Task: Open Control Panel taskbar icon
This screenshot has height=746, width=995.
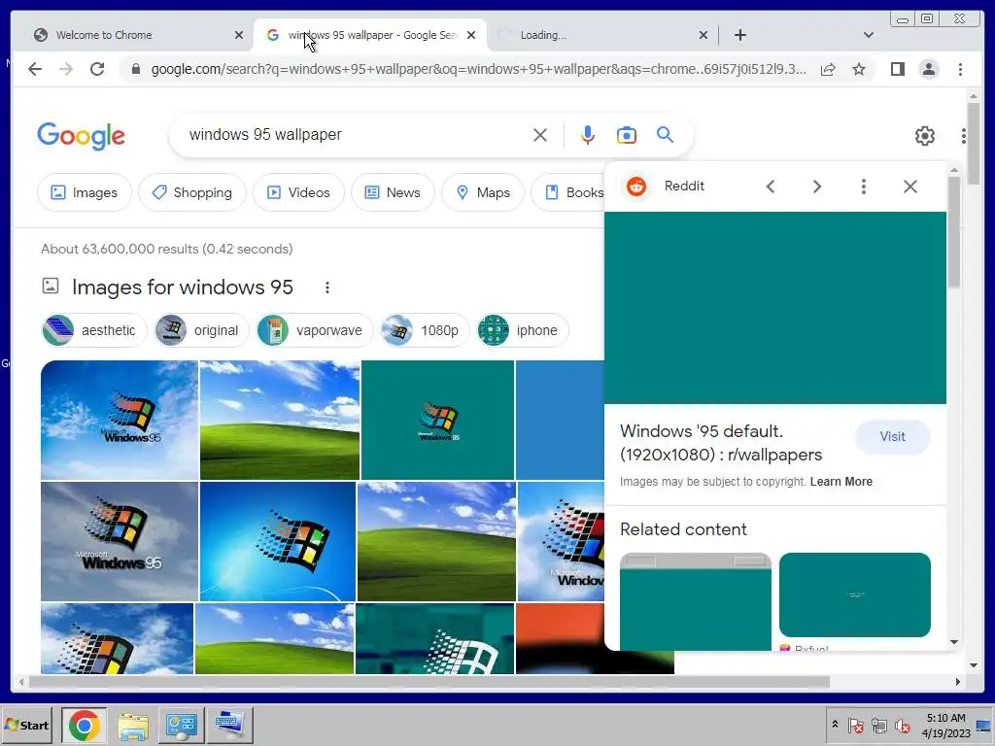Action: pyautogui.click(x=181, y=725)
